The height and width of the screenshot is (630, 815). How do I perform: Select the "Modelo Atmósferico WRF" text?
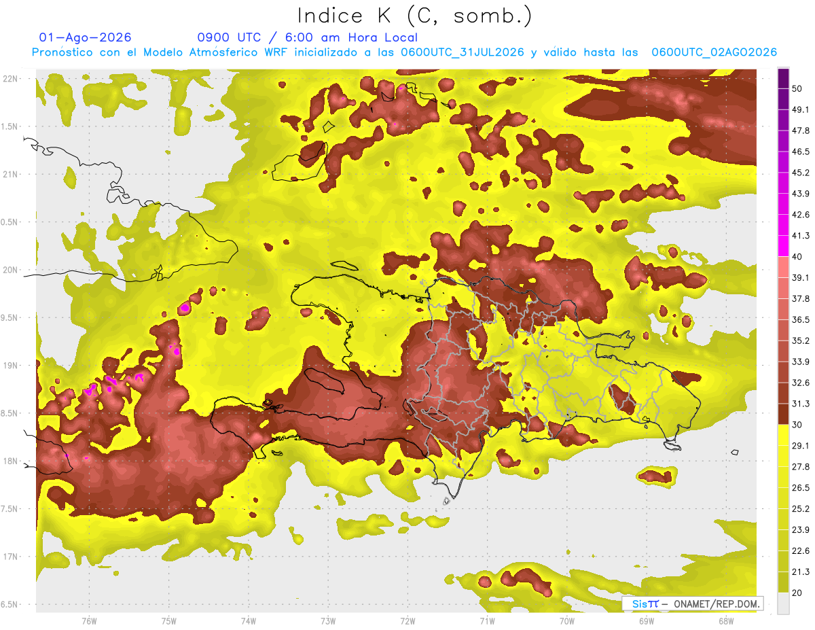[x=209, y=52]
